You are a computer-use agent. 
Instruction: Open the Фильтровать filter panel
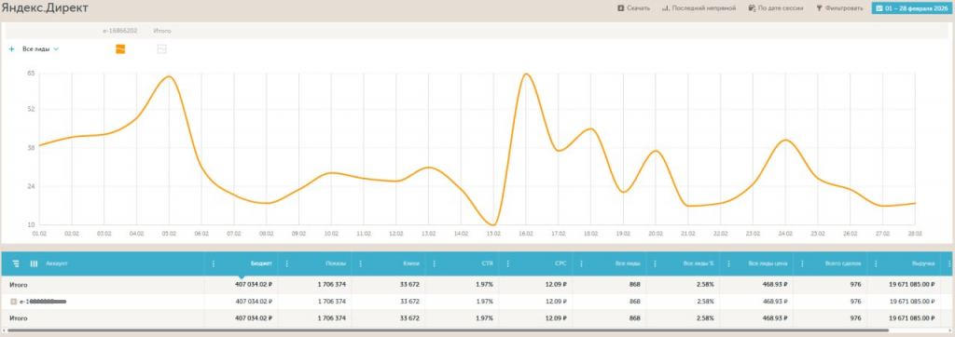click(840, 8)
